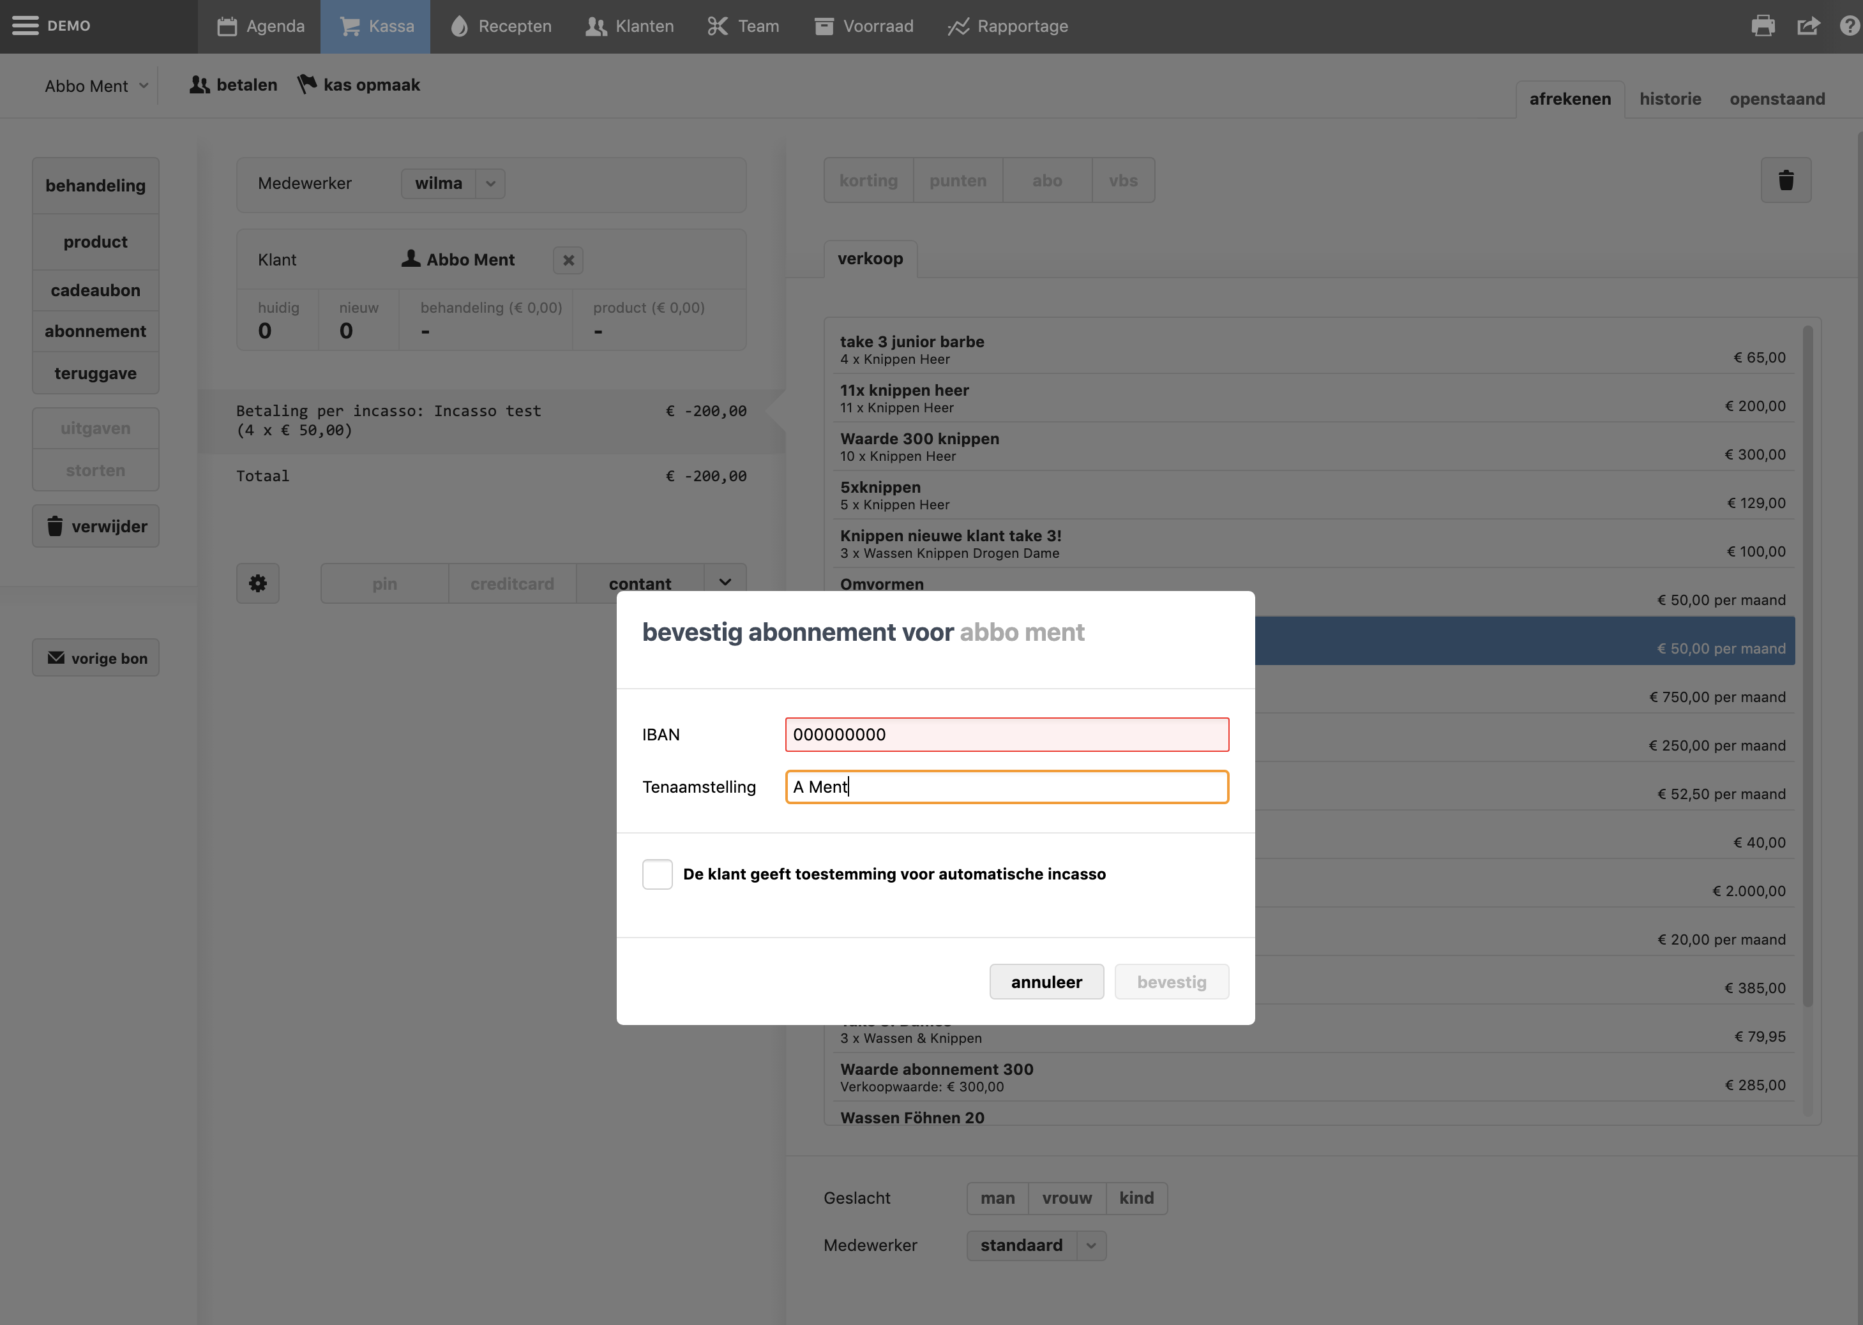1863x1325 pixels.
Task: Open the Rapportage menu
Action: (x=1008, y=26)
